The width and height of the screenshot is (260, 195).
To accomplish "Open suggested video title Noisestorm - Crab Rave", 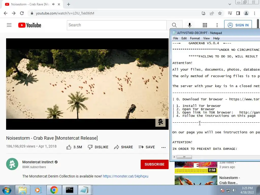I will tap(230, 180).
